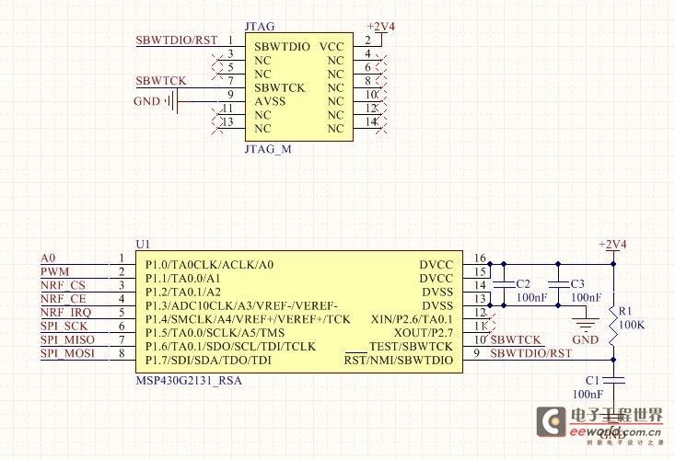
Task: Select the VCC pin name inside the JTAG connector
Action: coord(332,47)
